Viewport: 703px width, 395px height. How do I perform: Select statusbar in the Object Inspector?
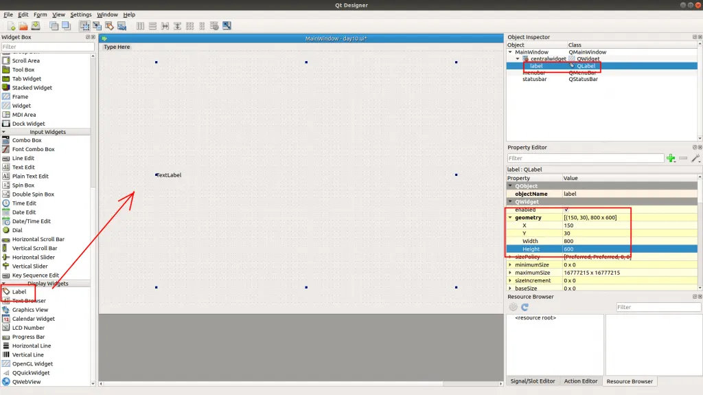tap(535, 79)
